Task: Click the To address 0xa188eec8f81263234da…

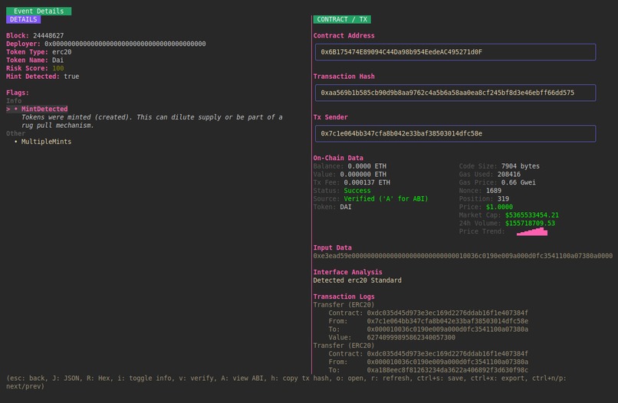Action: [x=447, y=370]
